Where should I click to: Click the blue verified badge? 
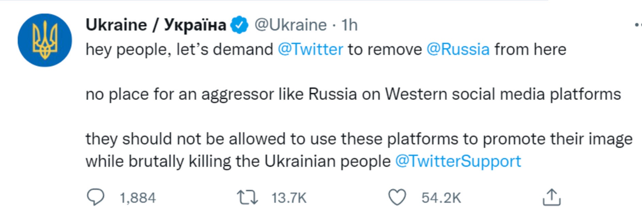pos(240,25)
